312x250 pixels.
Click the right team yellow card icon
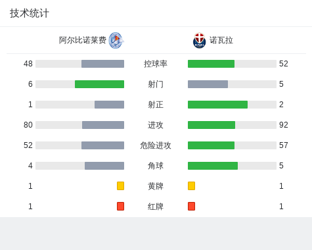pos(191,186)
